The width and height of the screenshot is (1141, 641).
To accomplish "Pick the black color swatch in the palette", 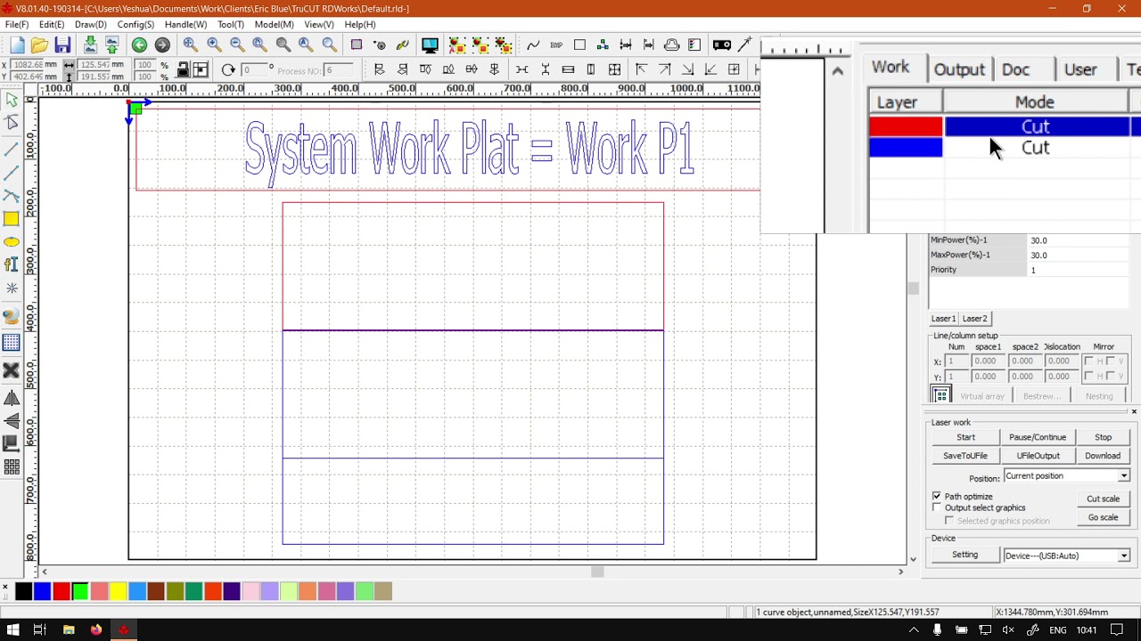I will point(24,590).
